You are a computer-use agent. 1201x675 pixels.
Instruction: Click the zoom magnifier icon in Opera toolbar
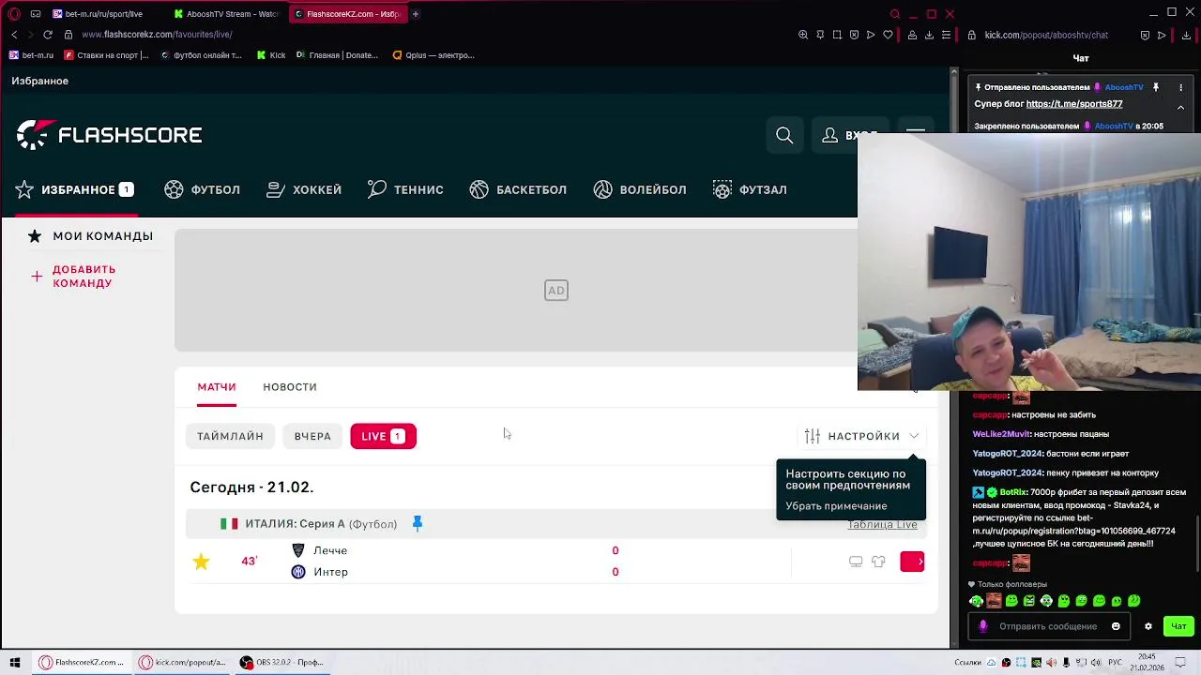click(803, 35)
